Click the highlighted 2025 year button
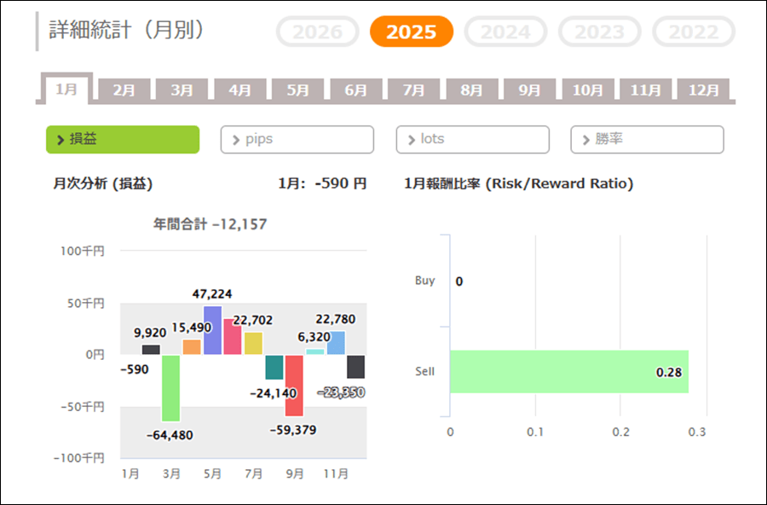 pos(412,32)
